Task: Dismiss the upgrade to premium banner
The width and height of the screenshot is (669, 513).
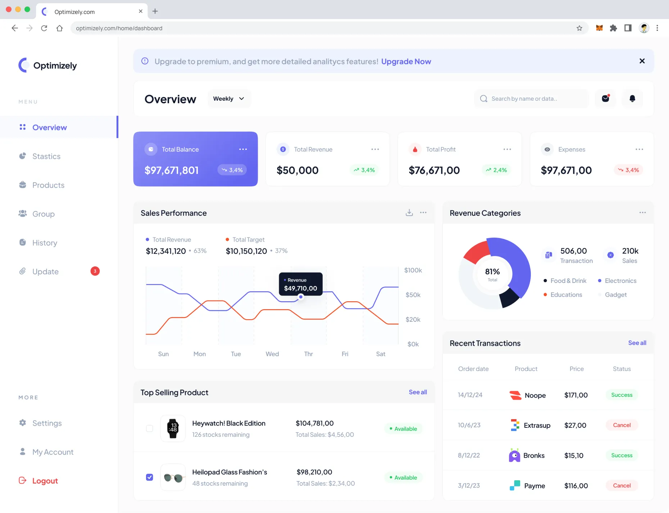Action: click(x=642, y=61)
